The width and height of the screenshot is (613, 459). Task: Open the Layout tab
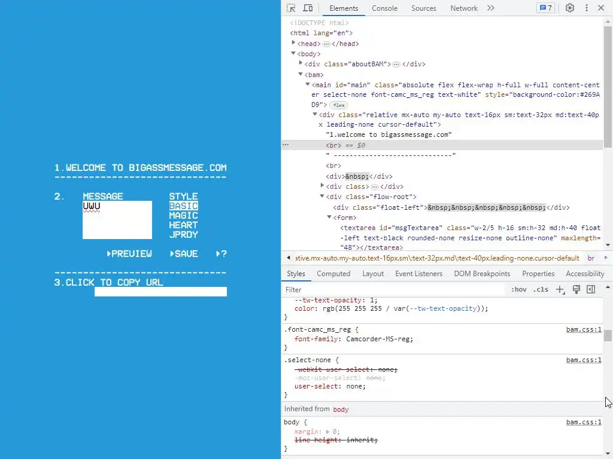(372, 274)
